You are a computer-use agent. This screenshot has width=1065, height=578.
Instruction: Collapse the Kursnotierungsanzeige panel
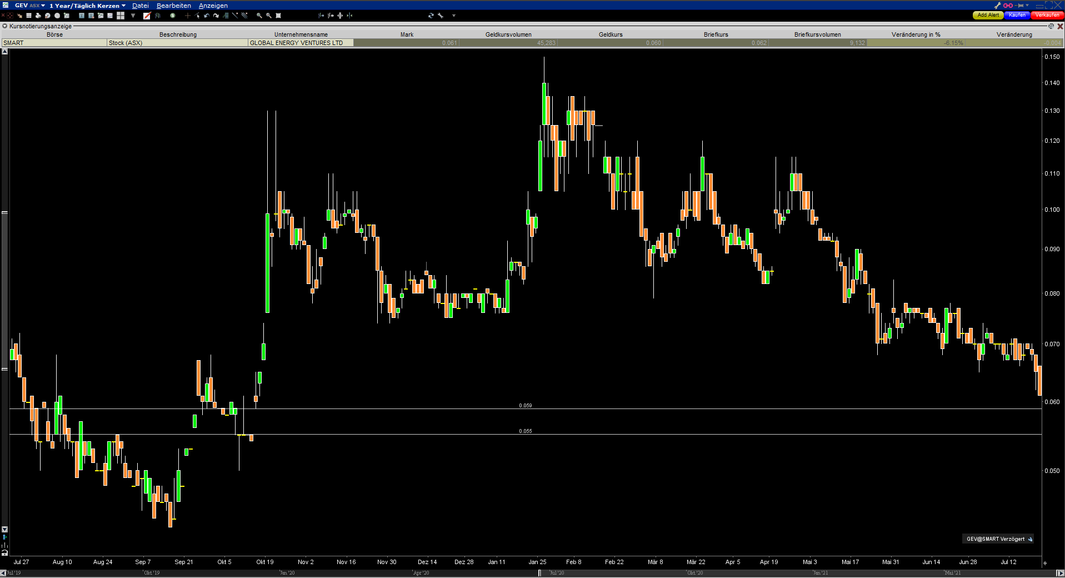pos(5,26)
